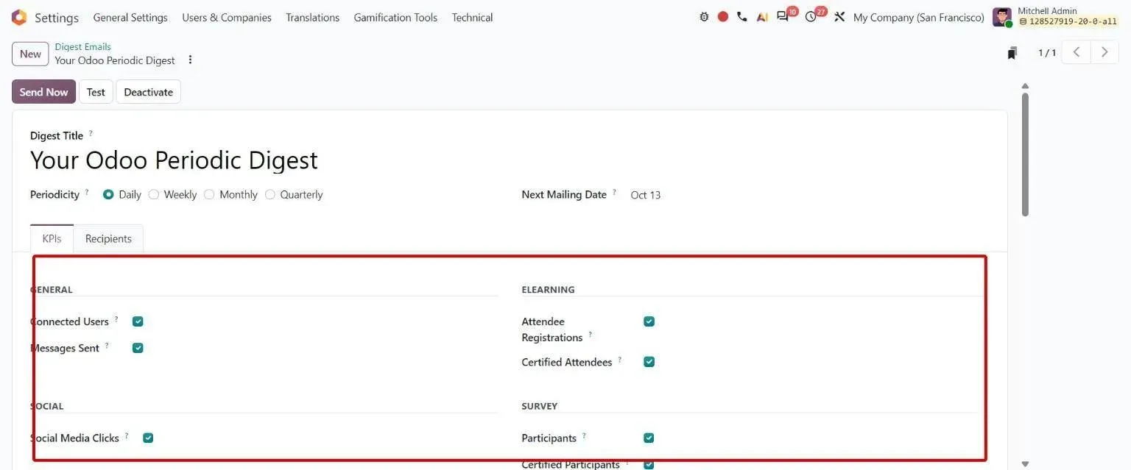
Task: Select Weekly periodicity
Action: click(154, 195)
